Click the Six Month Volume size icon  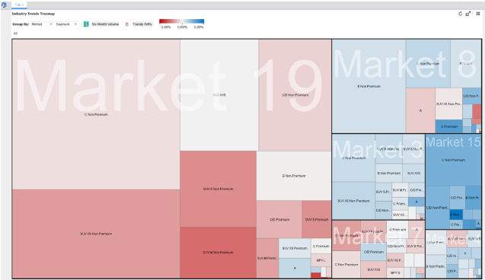(x=86, y=24)
